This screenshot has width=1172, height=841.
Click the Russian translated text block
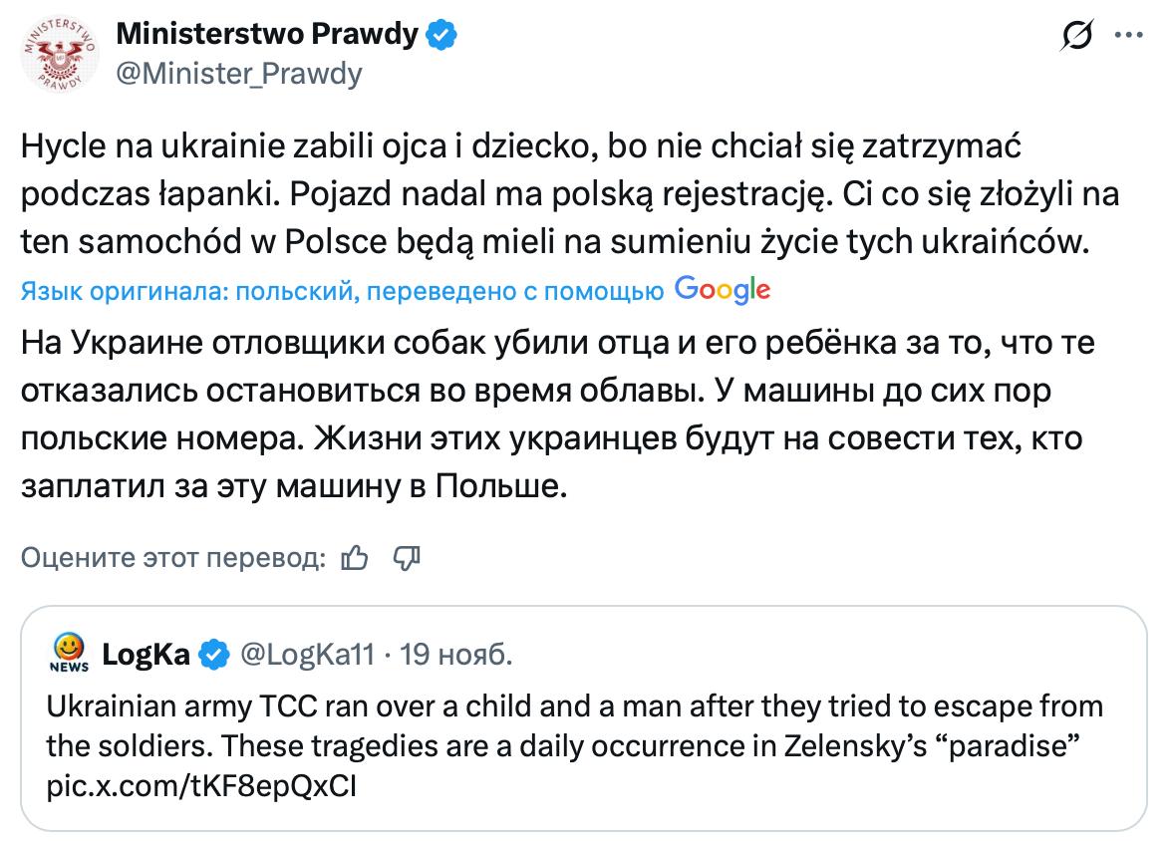click(x=558, y=416)
